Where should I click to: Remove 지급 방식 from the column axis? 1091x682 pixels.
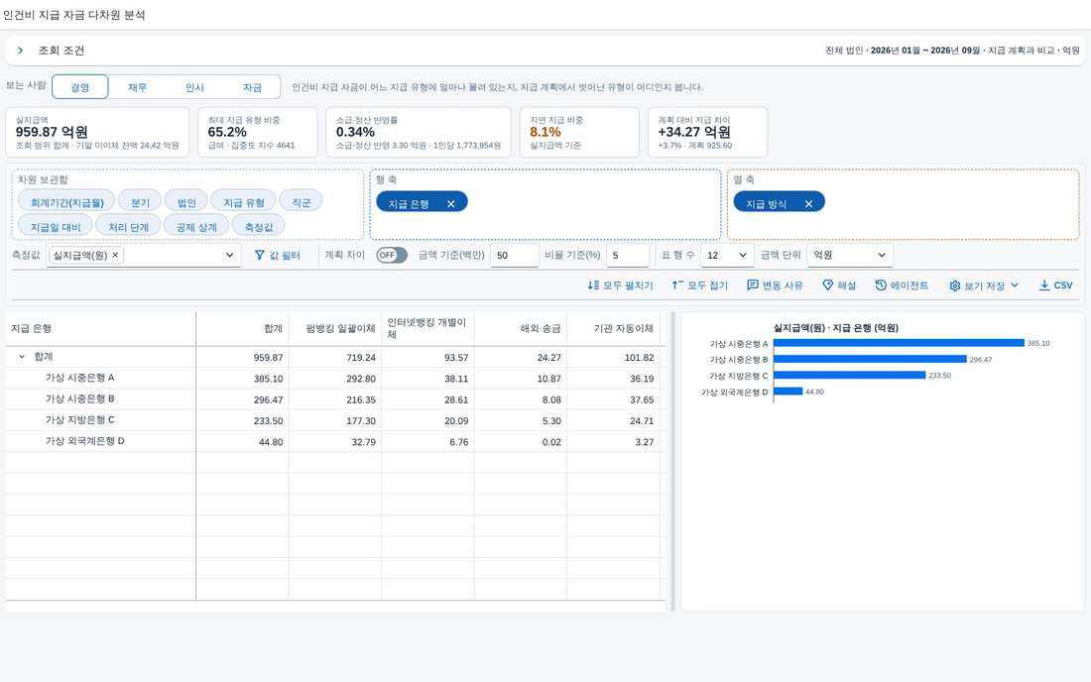pyautogui.click(x=808, y=203)
